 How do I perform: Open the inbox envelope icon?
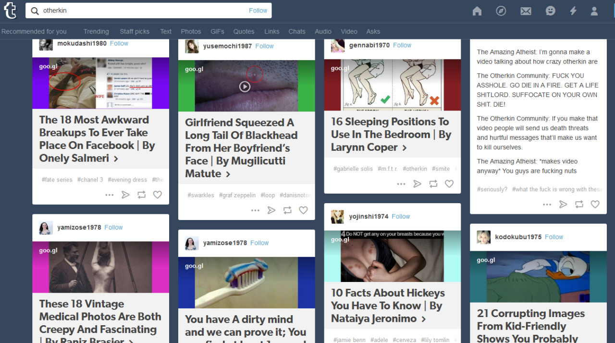(x=526, y=11)
